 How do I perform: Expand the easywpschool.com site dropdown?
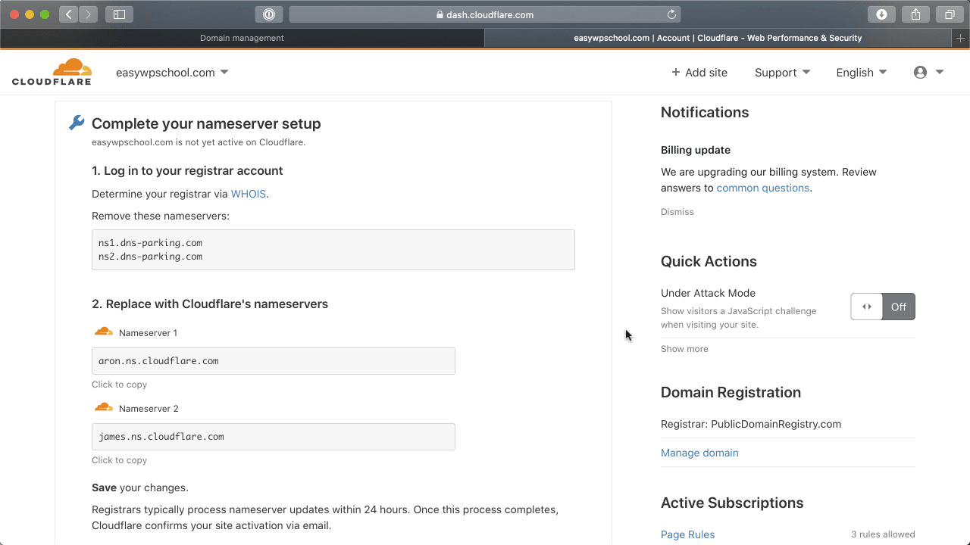coord(172,73)
